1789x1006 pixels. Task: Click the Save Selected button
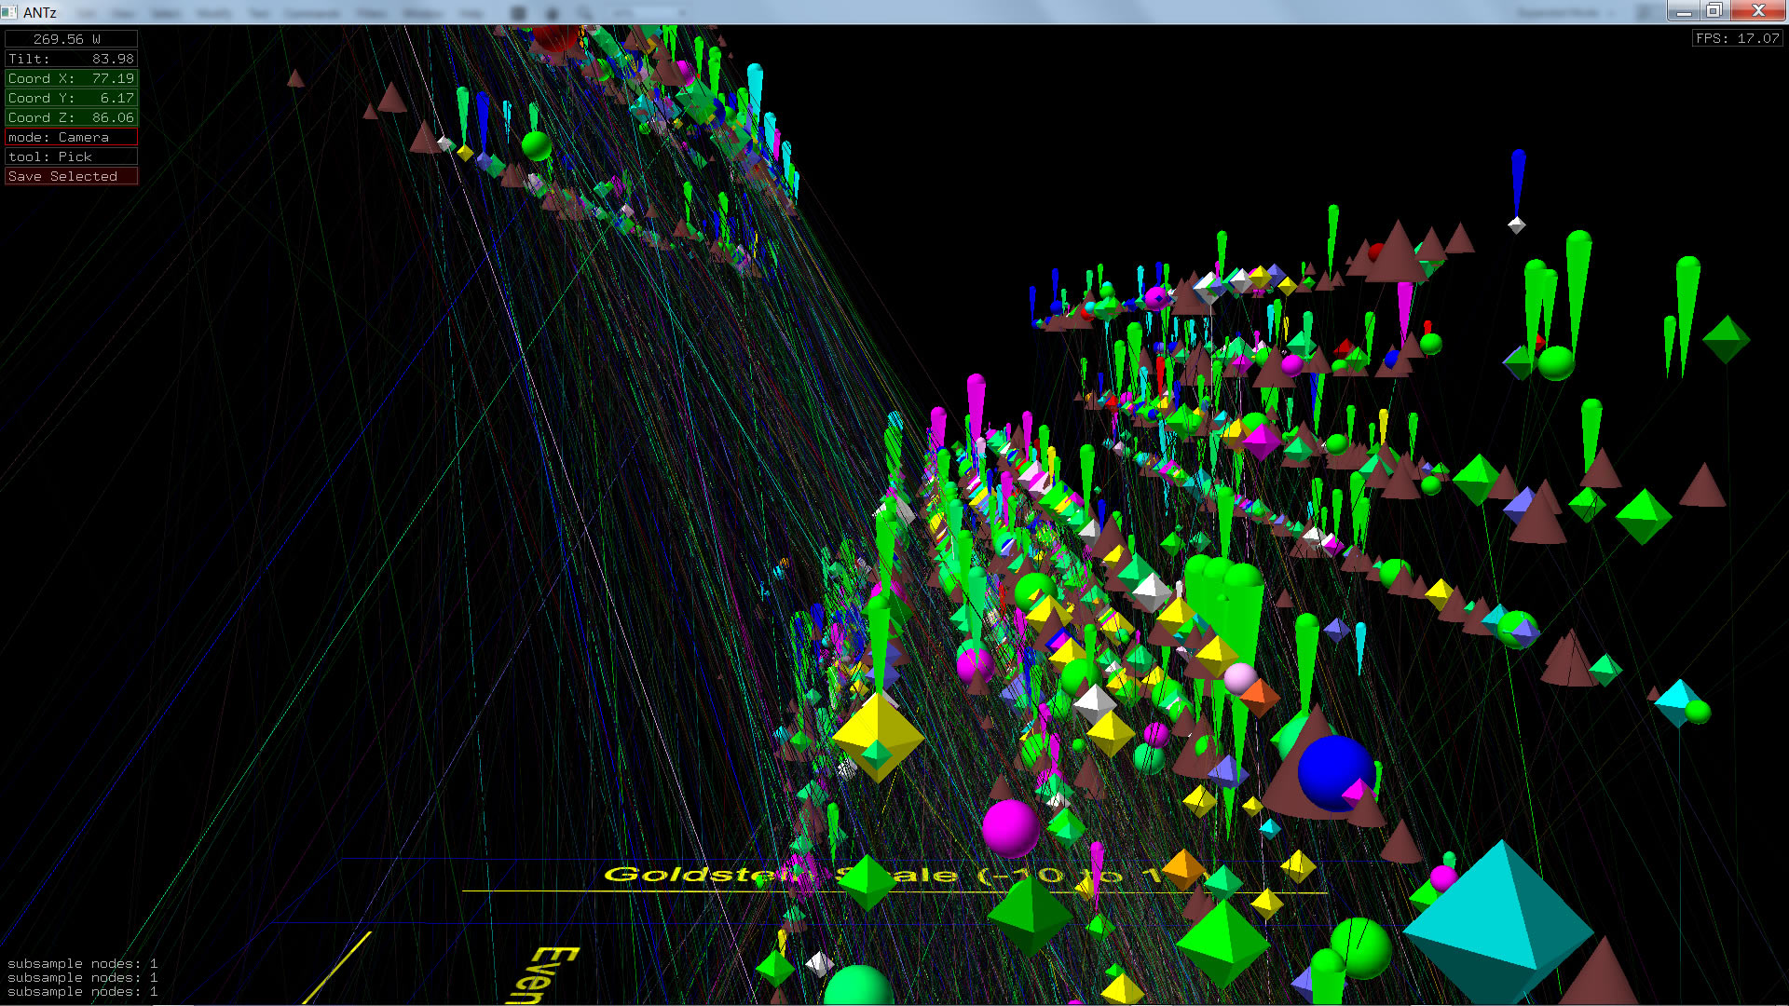tap(71, 176)
